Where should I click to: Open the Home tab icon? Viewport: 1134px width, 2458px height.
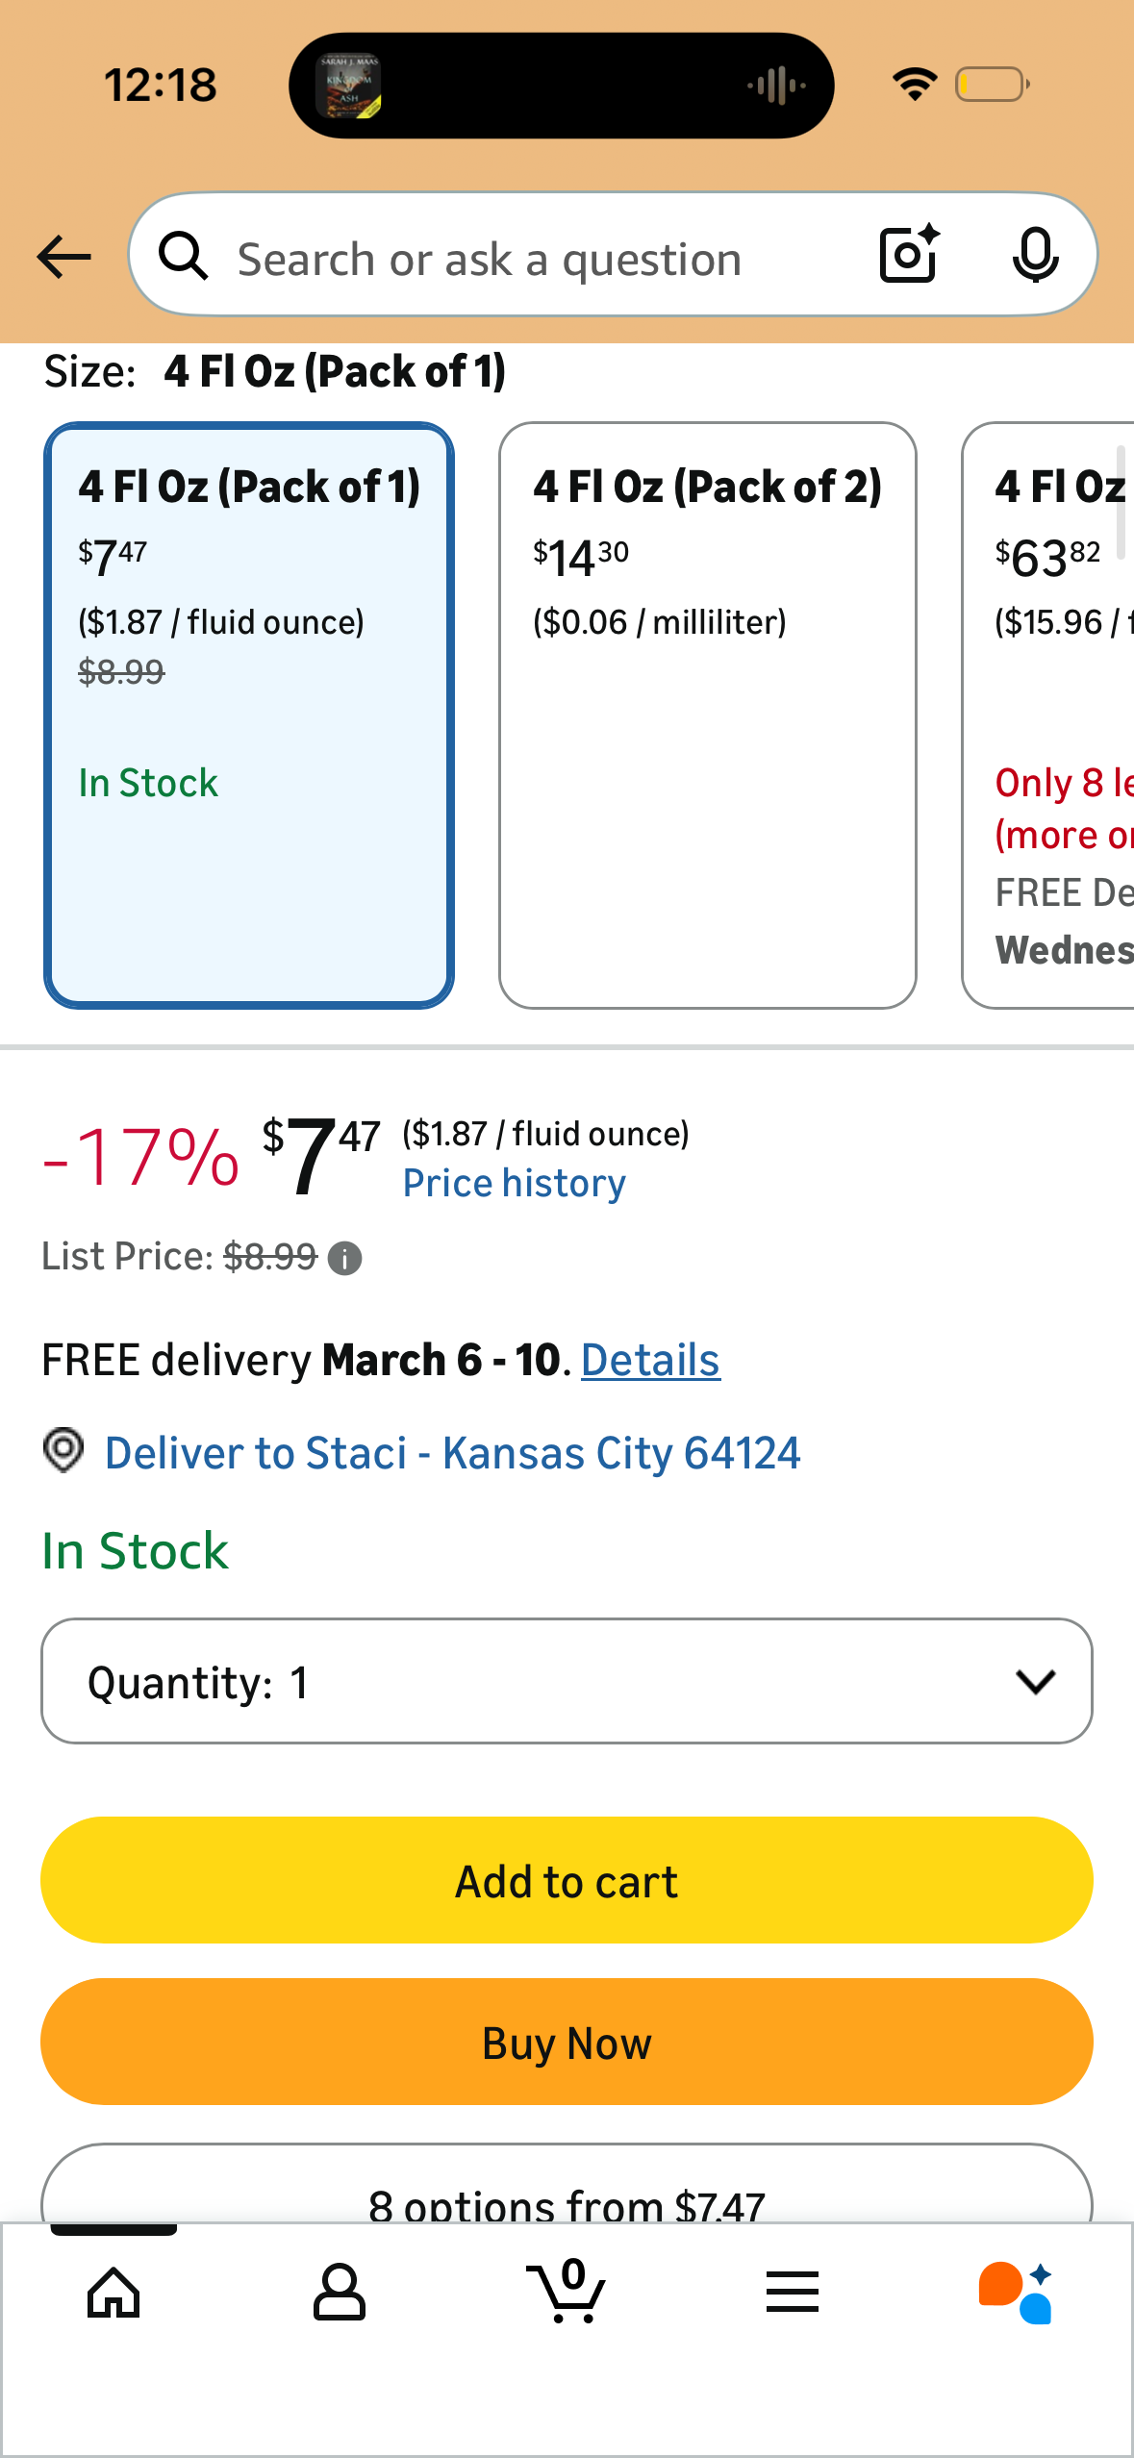(x=113, y=2292)
